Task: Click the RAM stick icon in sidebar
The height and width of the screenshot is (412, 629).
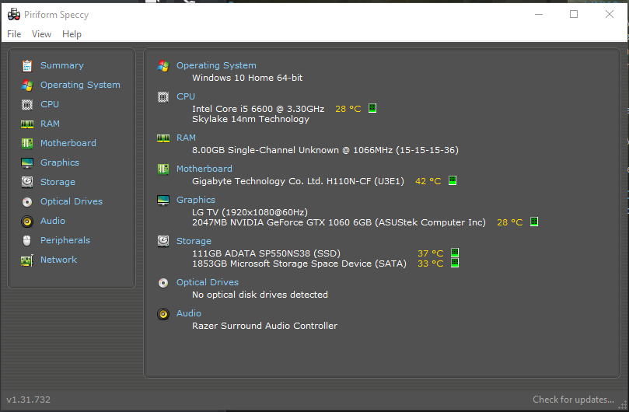Action: [27, 124]
